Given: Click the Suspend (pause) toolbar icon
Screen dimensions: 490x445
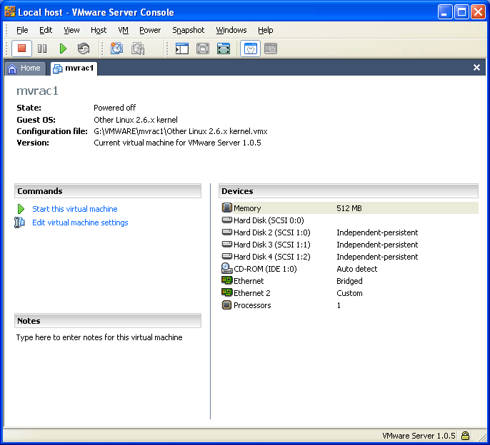Looking at the screenshot, I should point(42,48).
